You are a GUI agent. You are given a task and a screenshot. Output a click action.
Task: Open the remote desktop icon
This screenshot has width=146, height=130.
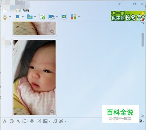coord(51,17)
